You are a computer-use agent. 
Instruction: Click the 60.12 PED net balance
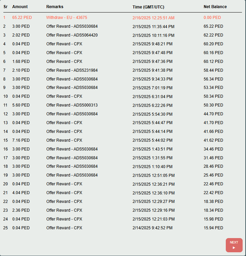(213, 62)
